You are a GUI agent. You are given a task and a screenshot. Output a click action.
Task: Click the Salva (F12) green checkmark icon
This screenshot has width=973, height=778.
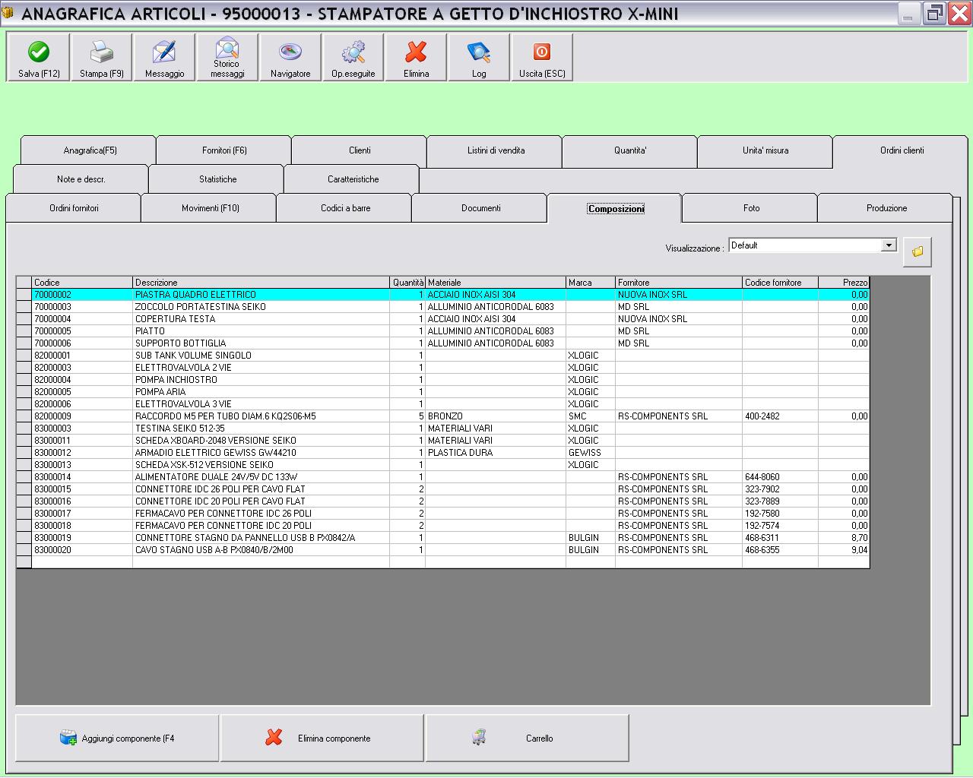tap(39, 52)
